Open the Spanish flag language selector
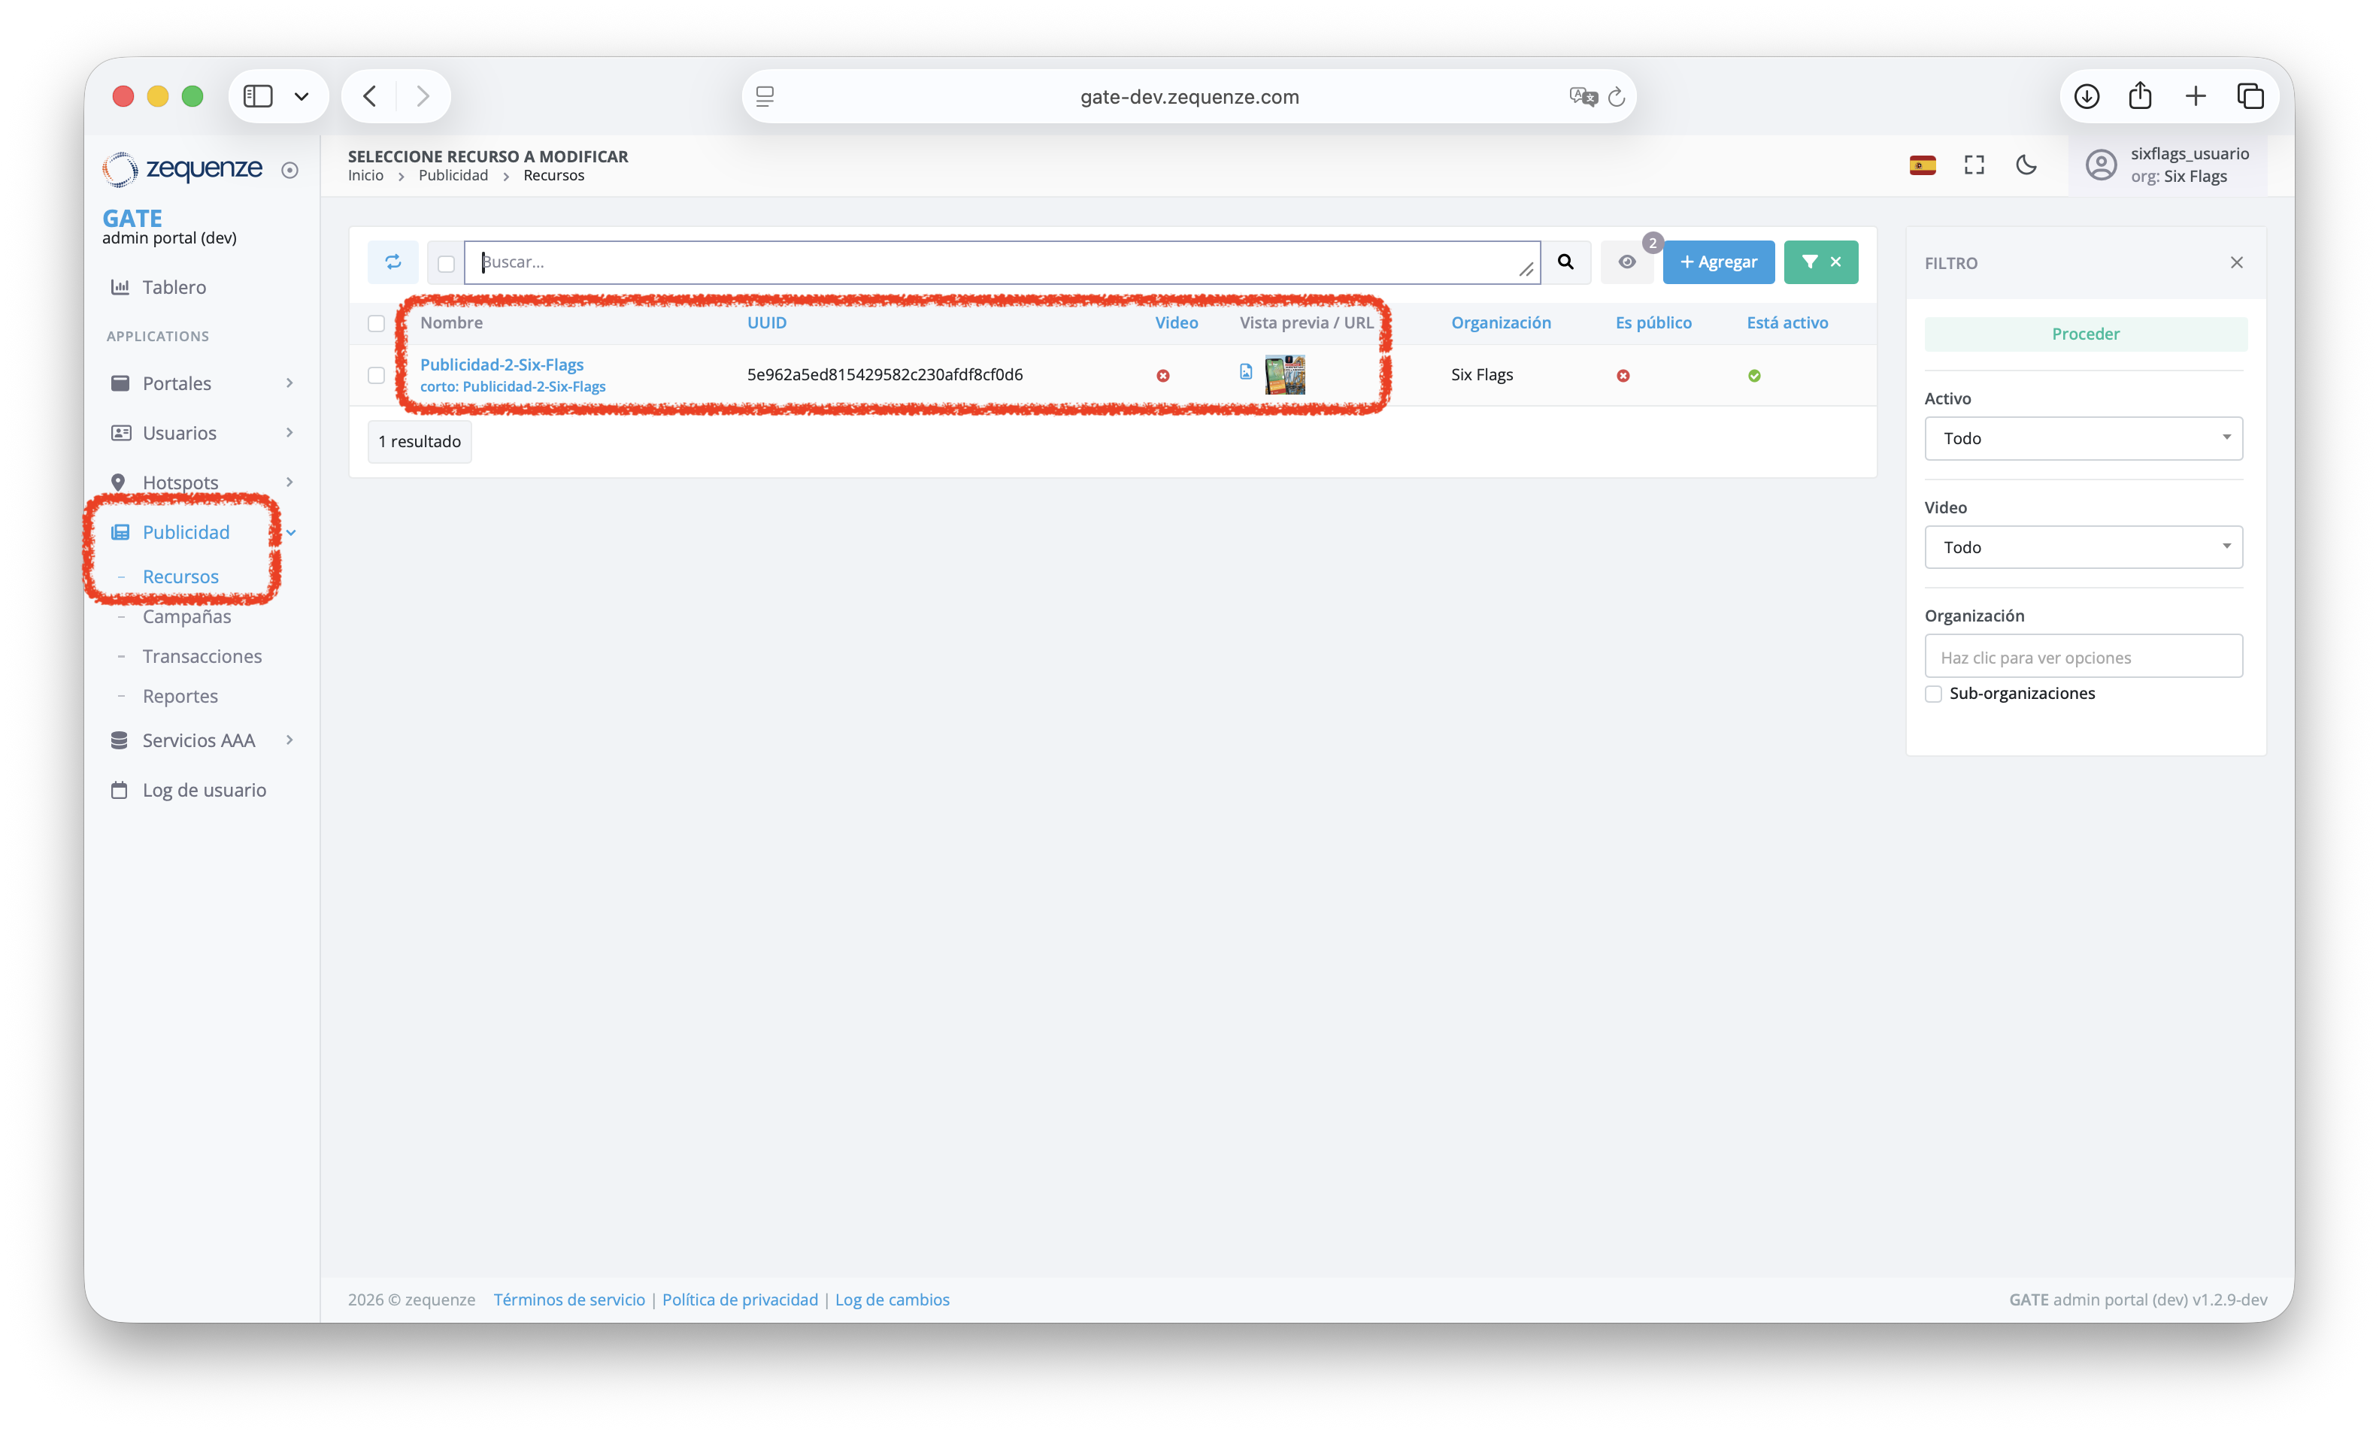This screenshot has width=2379, height=1434. click(1921, 165)
